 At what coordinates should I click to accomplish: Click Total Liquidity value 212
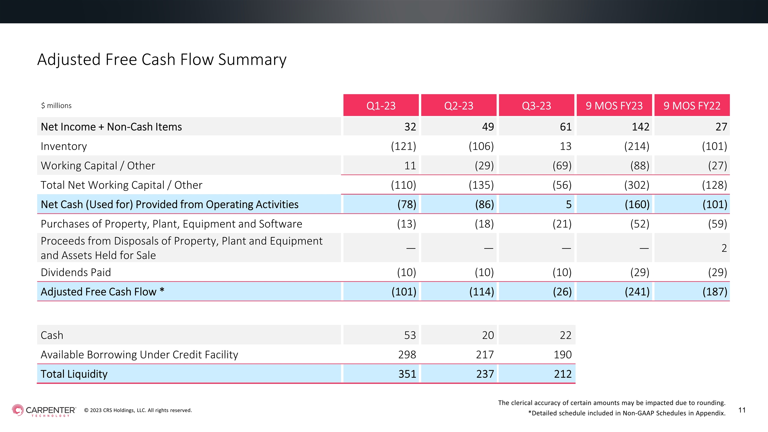point(563,374)
